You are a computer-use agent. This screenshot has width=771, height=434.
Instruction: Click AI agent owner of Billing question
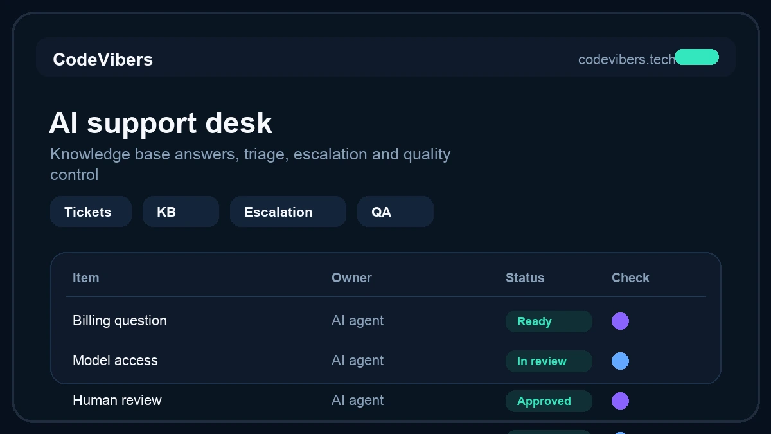357,320
